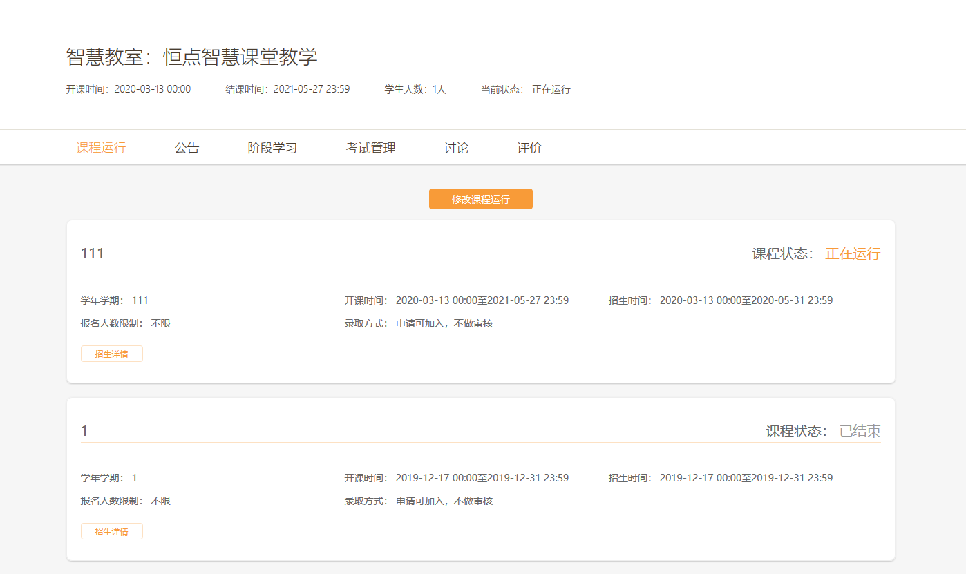
Task: Switch to the 课程运行 tab
Action: [101, 148]
